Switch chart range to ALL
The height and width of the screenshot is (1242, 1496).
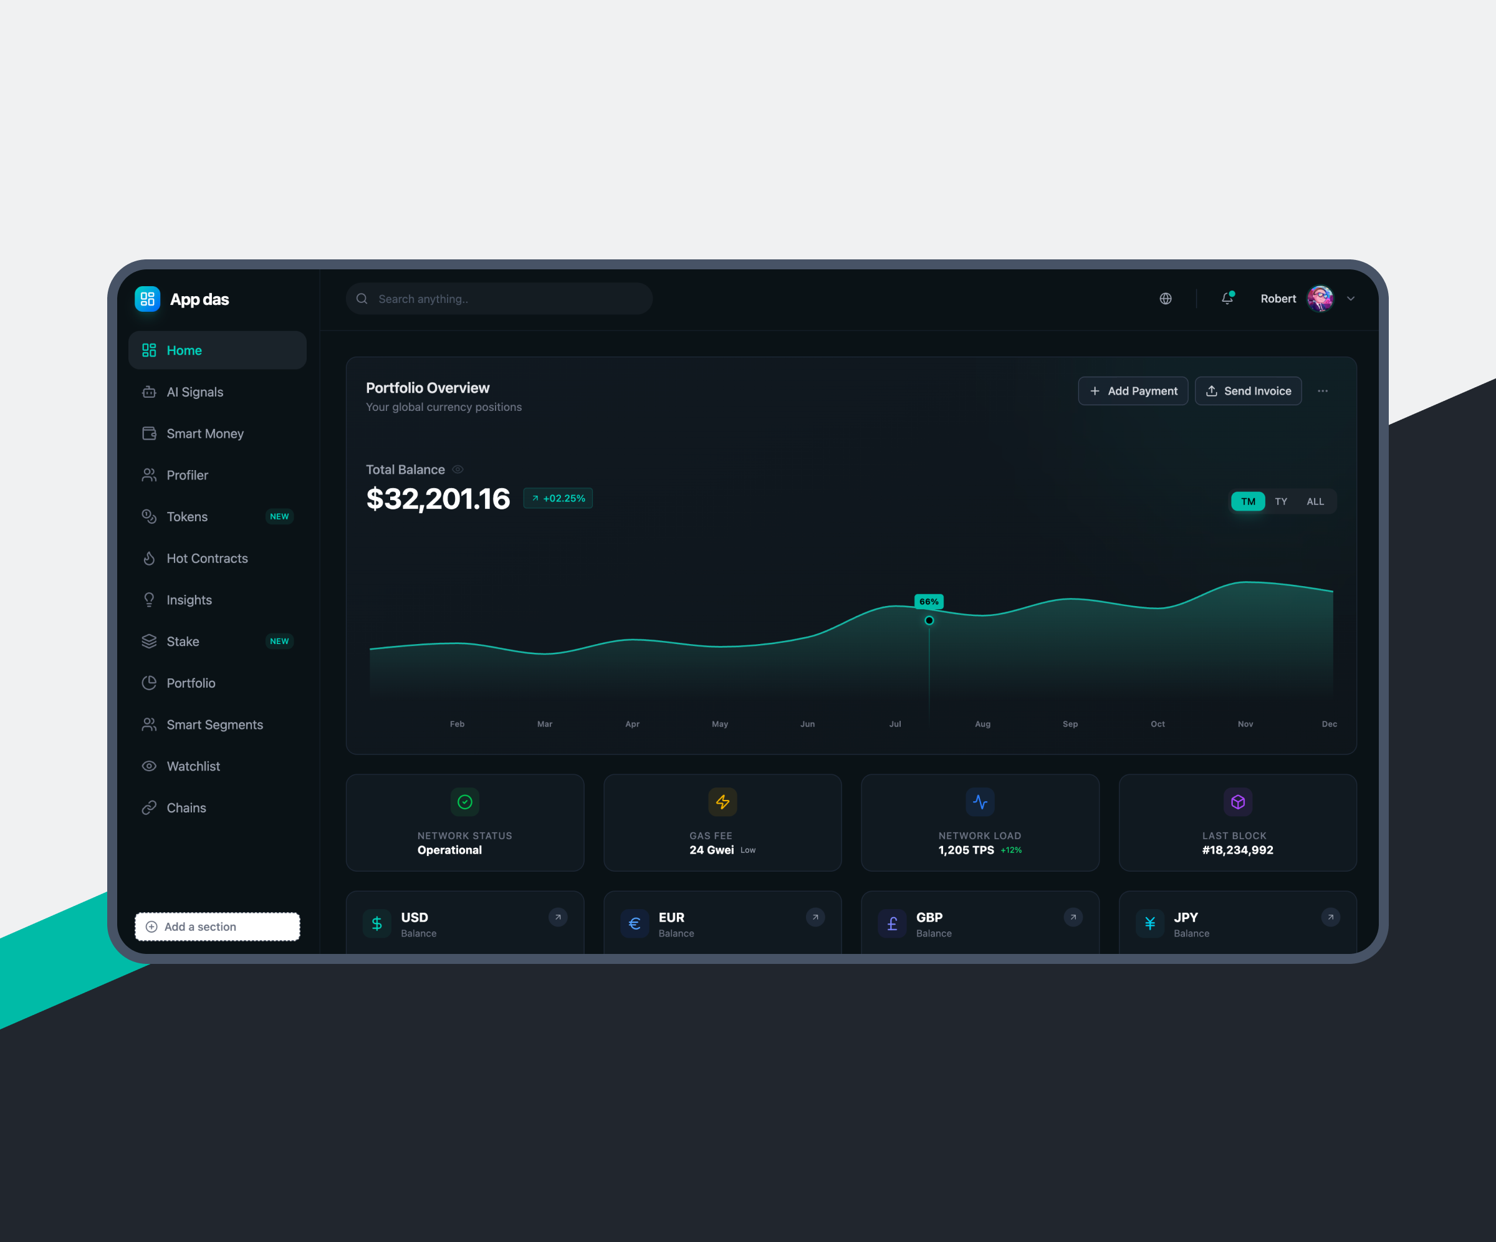tap(1315, 502)
